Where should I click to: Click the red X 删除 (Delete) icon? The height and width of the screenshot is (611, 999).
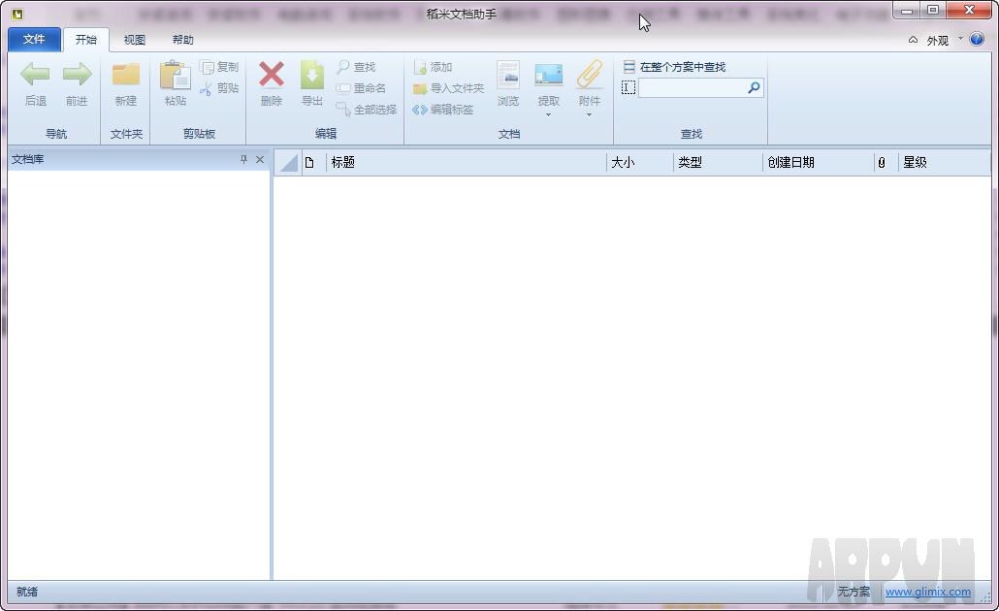pos(272,76)
